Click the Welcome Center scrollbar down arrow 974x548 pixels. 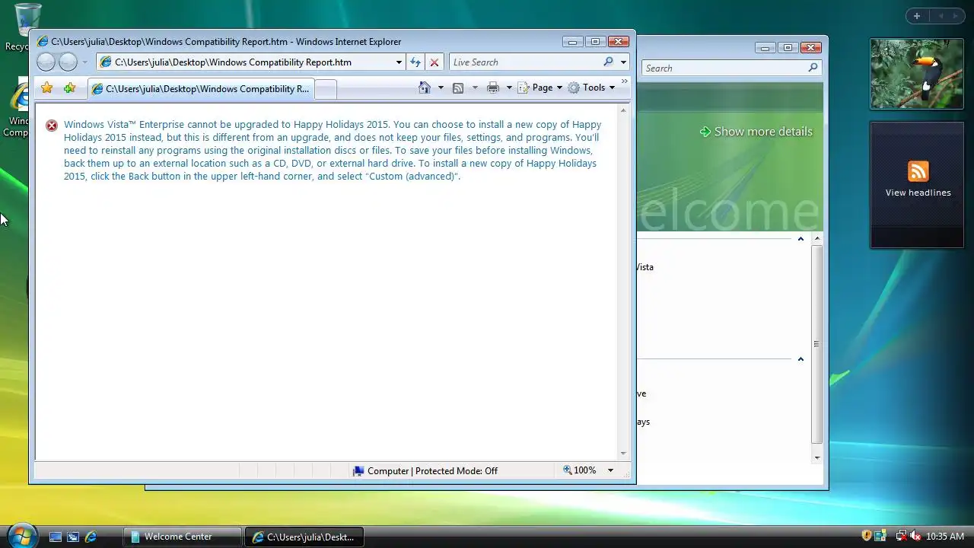click(817, 457)
